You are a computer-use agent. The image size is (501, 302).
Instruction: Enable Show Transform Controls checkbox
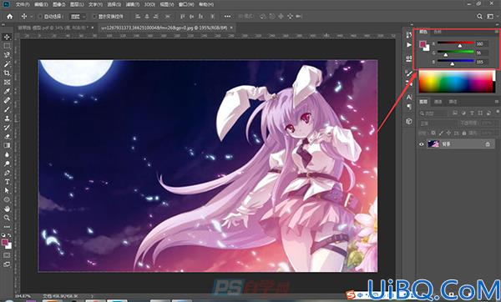tap(94, 17)
